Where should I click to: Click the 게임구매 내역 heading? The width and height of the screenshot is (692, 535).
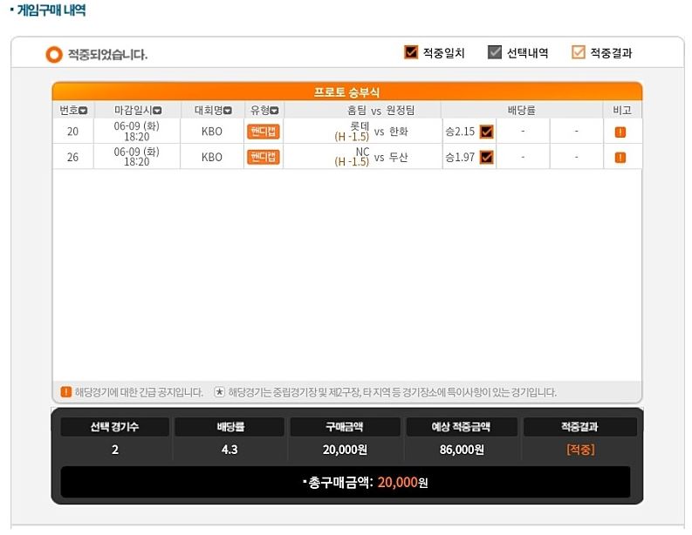point(49,10)
